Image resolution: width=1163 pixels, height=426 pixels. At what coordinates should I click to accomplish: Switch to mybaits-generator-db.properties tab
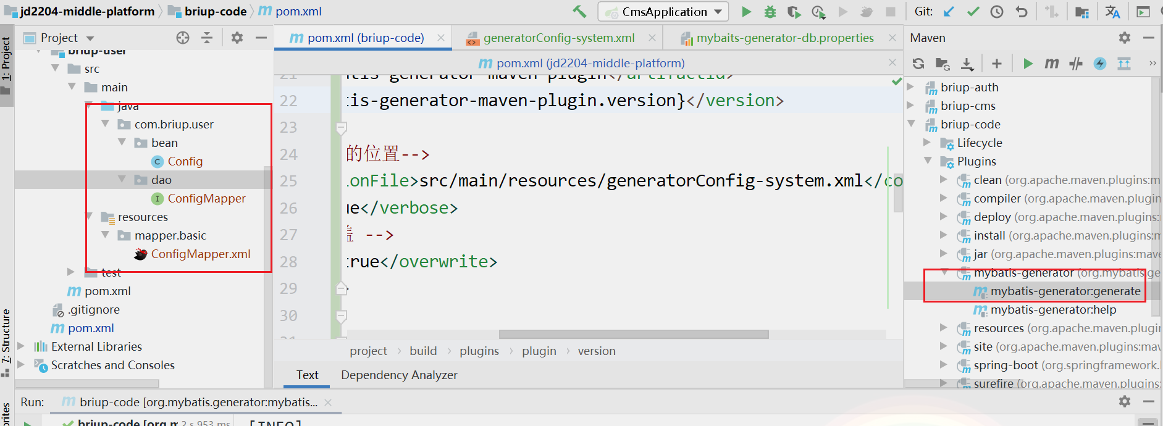(785, 38)
